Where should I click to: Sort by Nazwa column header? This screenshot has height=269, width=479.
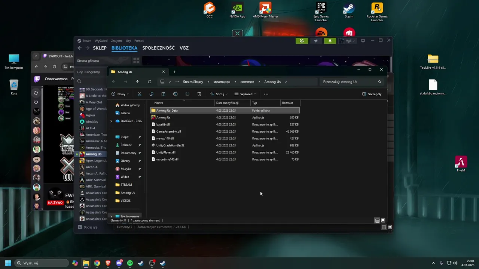(x=159, y=103)
